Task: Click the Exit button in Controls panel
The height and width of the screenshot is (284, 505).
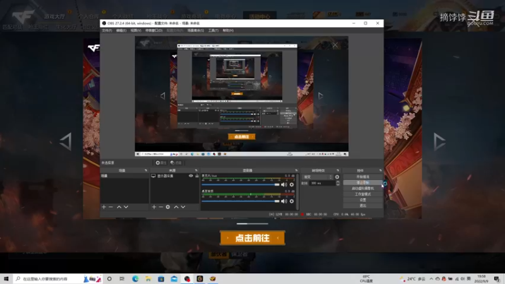Action: click(x=362, y=206)
